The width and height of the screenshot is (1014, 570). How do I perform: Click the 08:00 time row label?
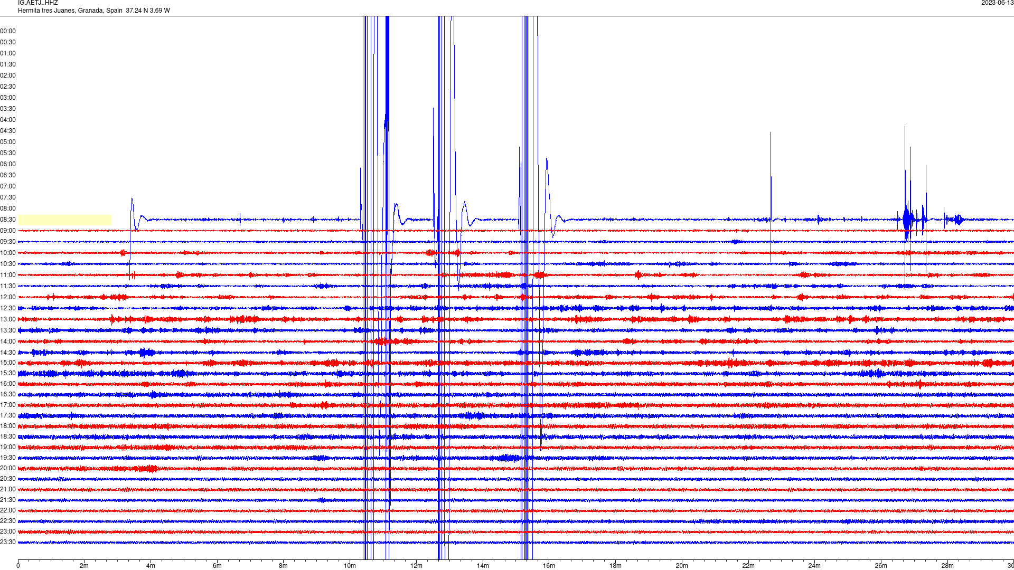[x=8, y=208]
